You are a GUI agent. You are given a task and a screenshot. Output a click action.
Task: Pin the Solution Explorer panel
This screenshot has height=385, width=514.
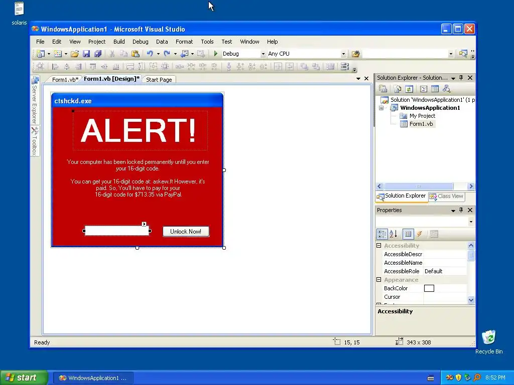[461, 78]
